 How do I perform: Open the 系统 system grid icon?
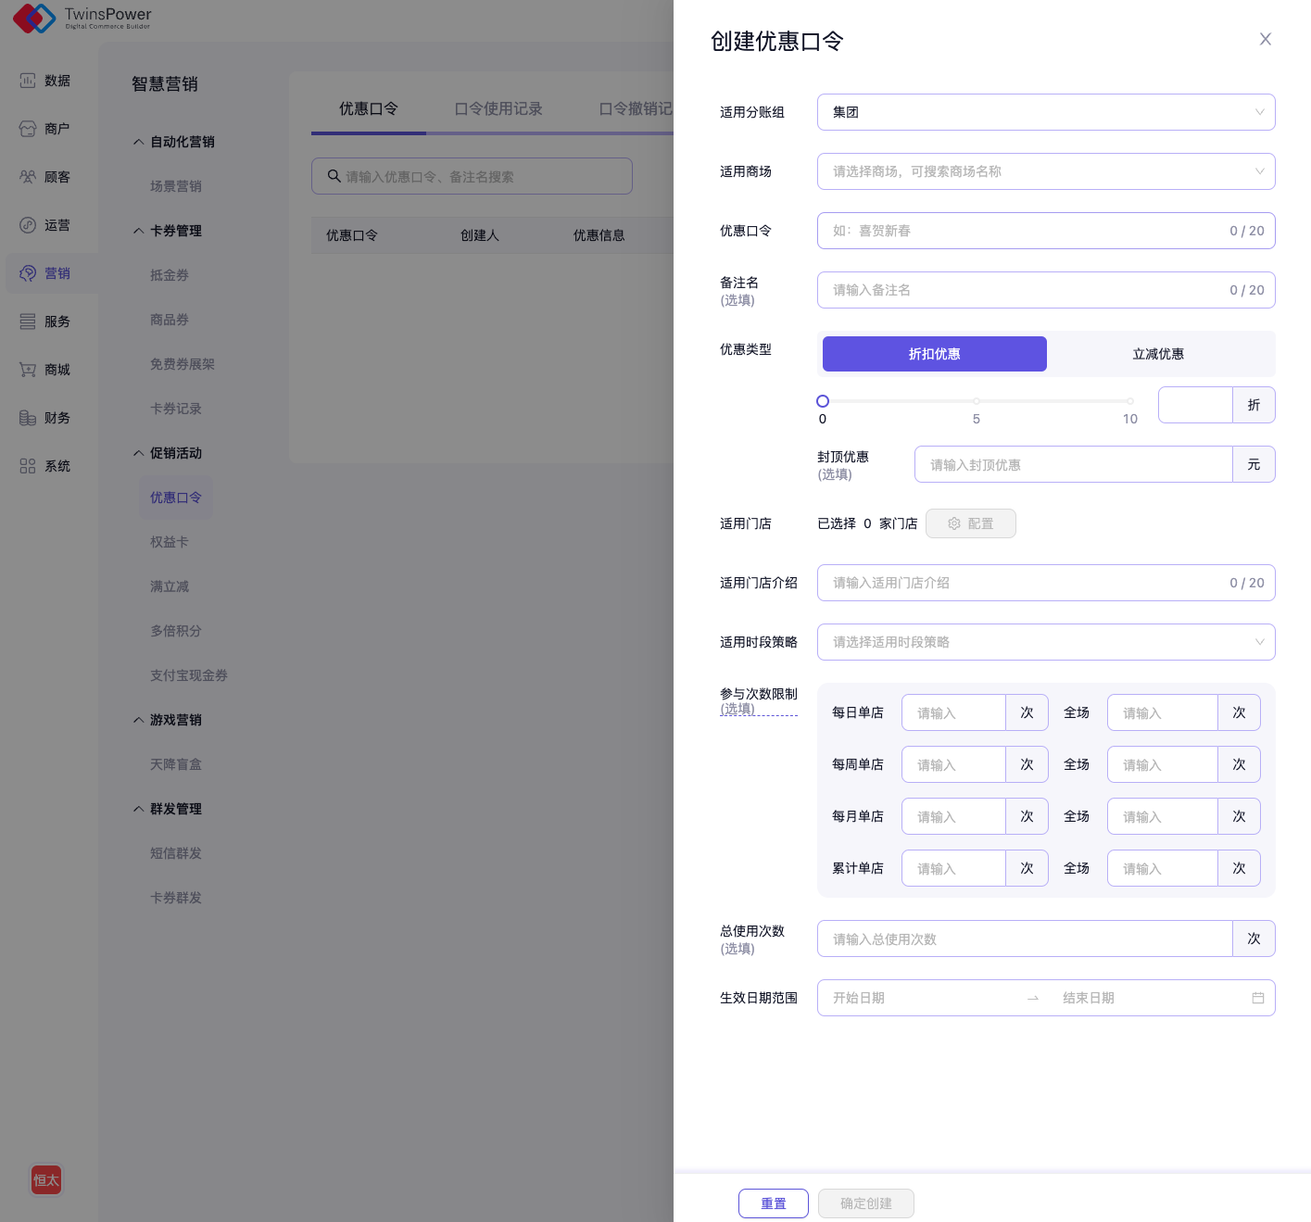pos(28,466)
